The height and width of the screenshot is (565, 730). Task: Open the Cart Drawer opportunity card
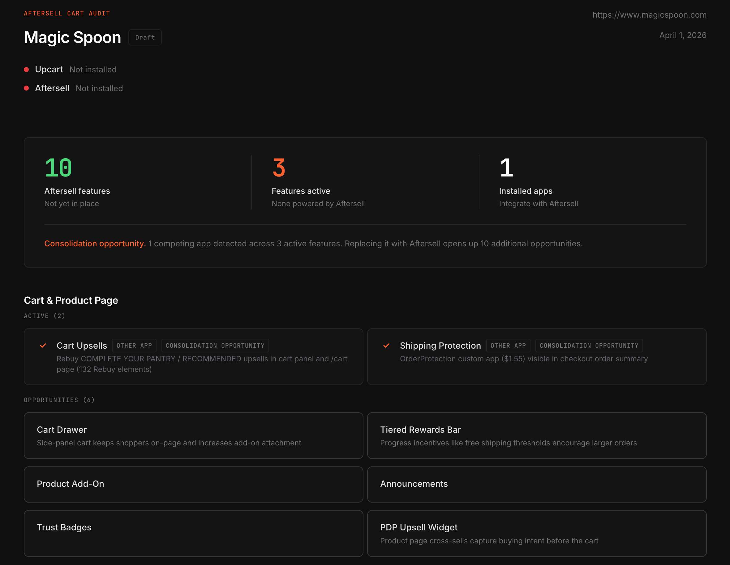(x=194, y=435)
